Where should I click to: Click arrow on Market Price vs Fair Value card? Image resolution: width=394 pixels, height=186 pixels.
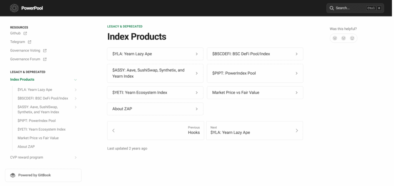tap(297, 93)
